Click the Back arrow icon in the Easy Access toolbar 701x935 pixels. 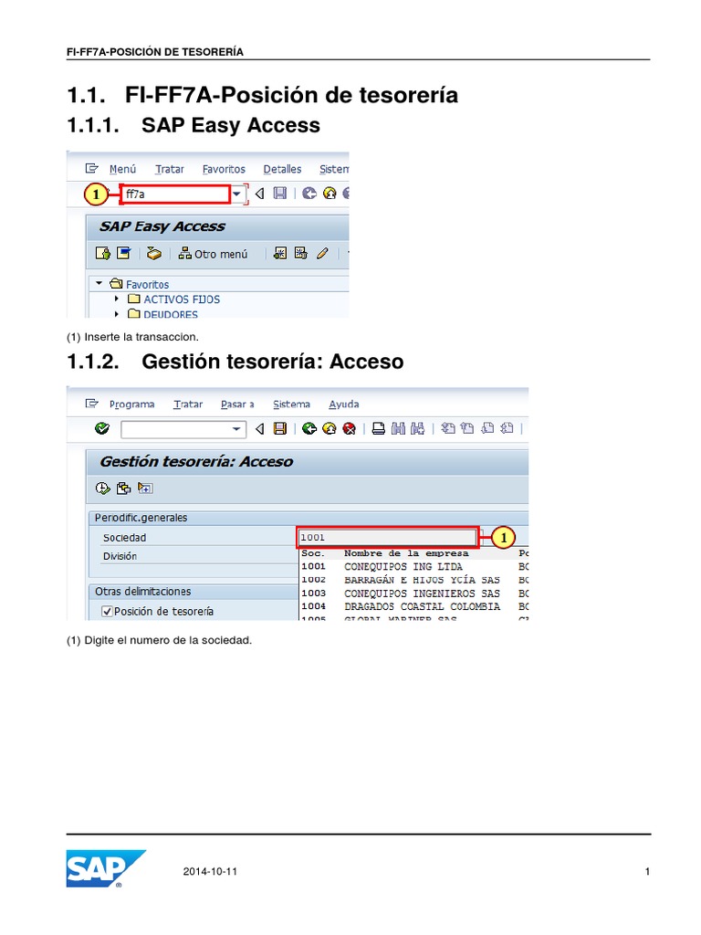pos(309,194)
